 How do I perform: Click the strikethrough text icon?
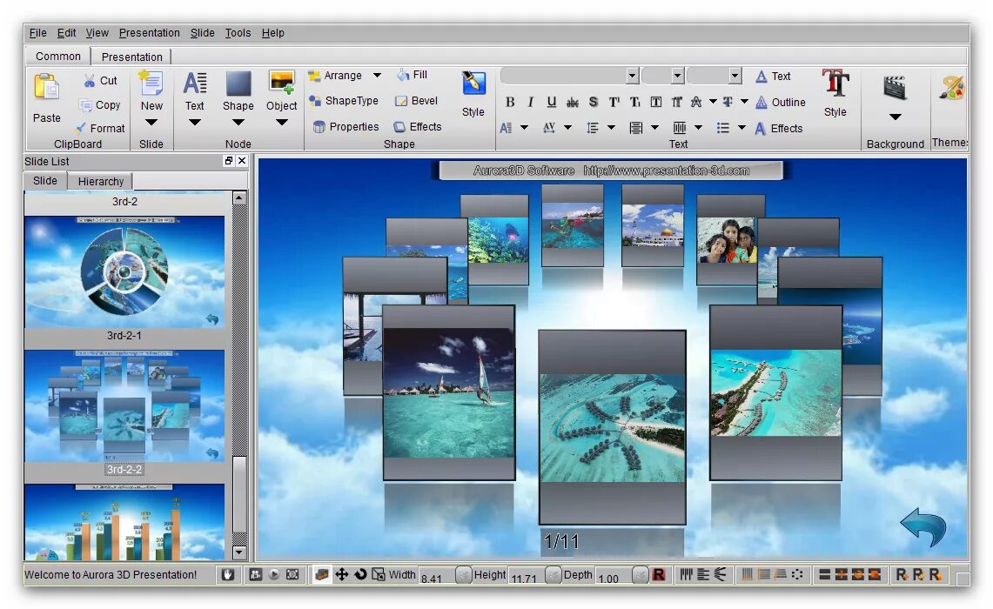(573, 102)
